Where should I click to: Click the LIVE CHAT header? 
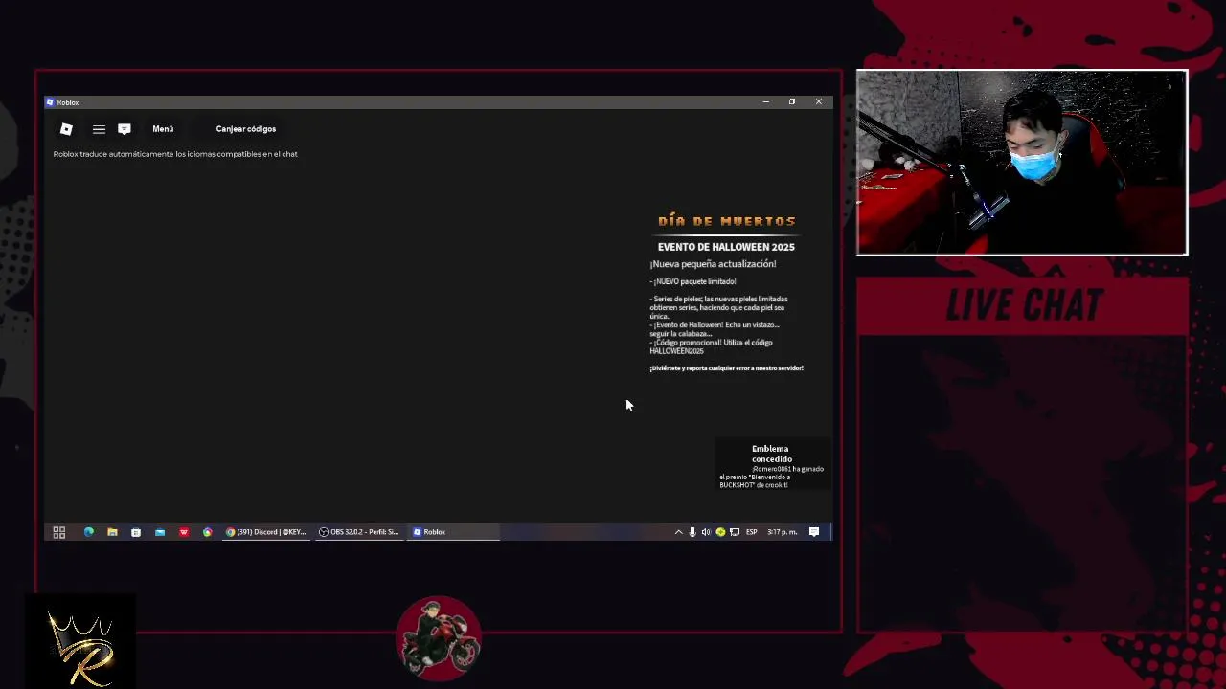click(x=1023, y=306)
